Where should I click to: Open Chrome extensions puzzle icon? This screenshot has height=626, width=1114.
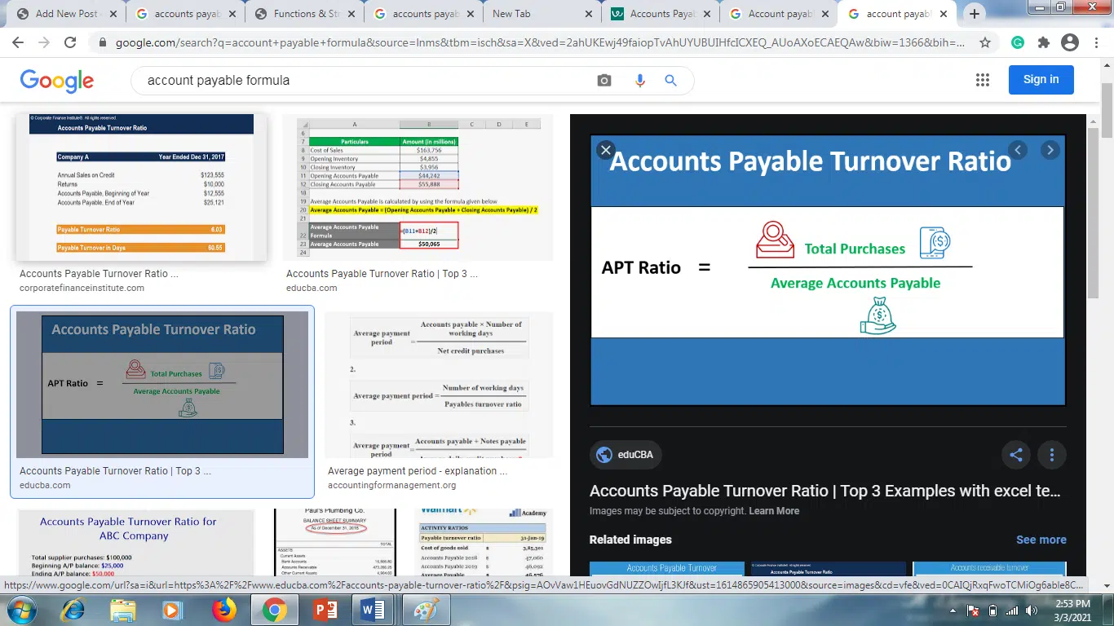click(x=1043, y=43)
